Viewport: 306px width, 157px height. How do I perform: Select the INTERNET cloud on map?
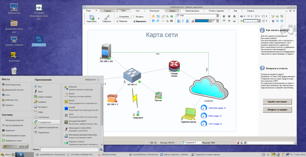coord(209,88)
